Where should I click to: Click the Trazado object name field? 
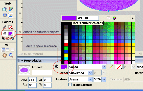(x=42, y=72)
